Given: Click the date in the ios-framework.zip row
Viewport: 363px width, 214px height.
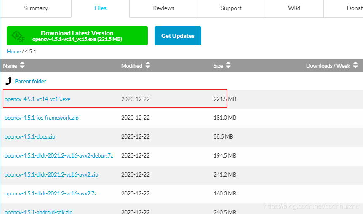Looking at the screenshot, I should tap(136, 118).
